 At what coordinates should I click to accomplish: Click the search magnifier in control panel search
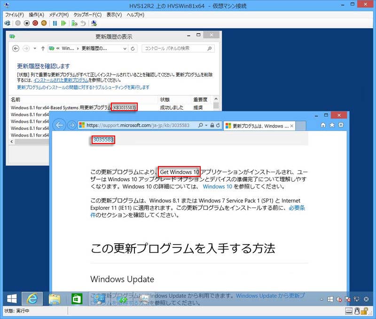(210, 48)
